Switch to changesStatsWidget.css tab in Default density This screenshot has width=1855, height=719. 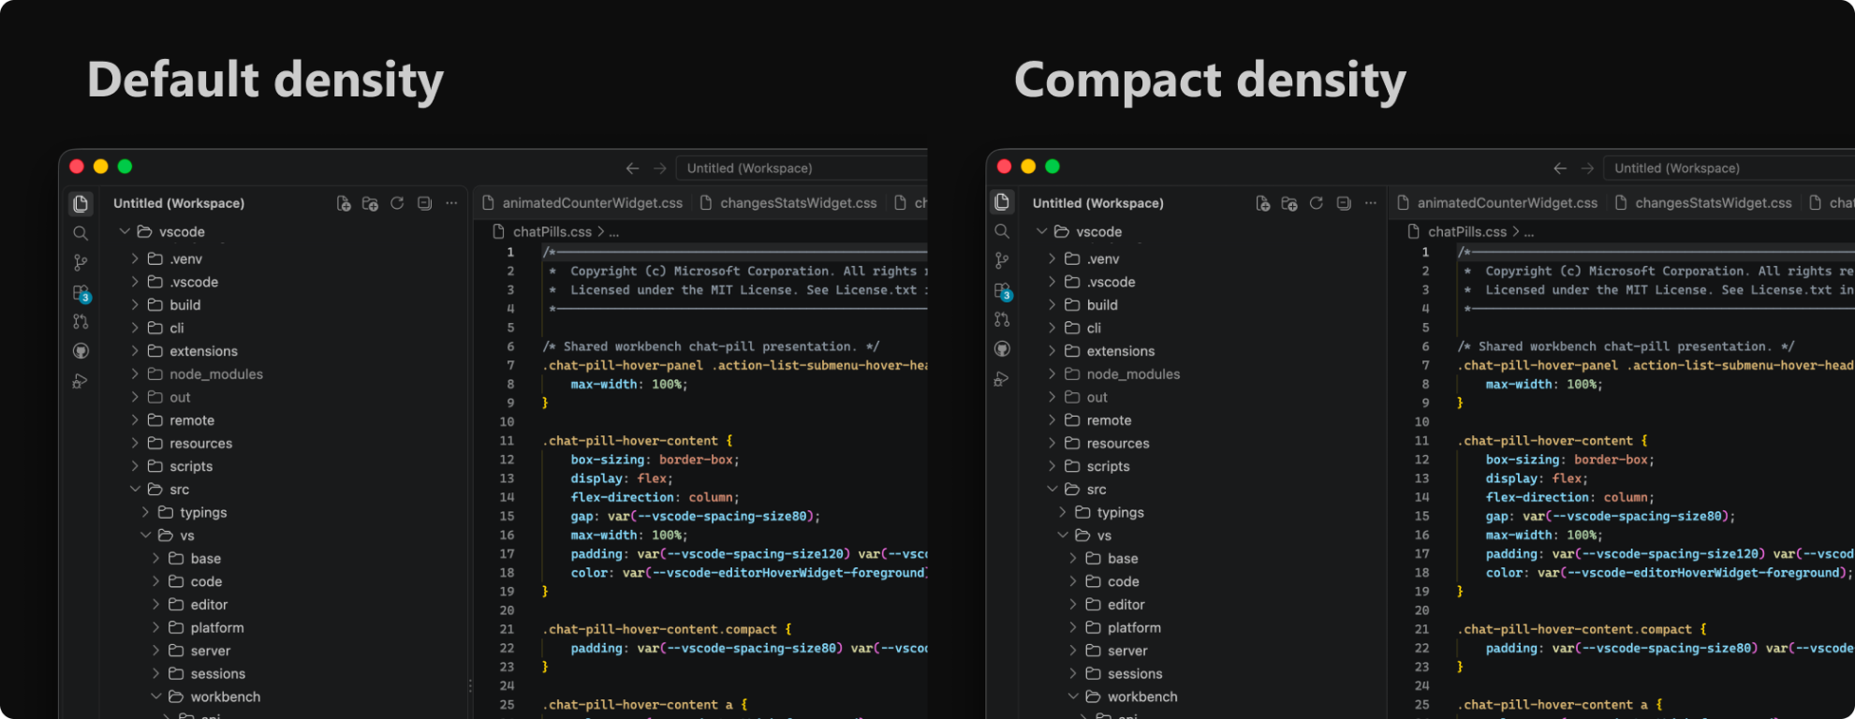pyautogui.click(x=788, y=203)
